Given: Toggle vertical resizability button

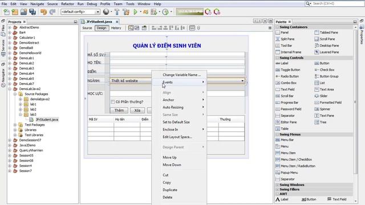Looking at the screenshot, I should point(198,28).
